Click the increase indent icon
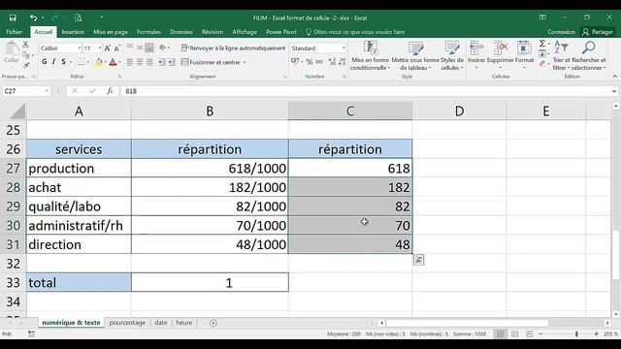The height and width of the screenshot is (349, 621). [172, 62]
